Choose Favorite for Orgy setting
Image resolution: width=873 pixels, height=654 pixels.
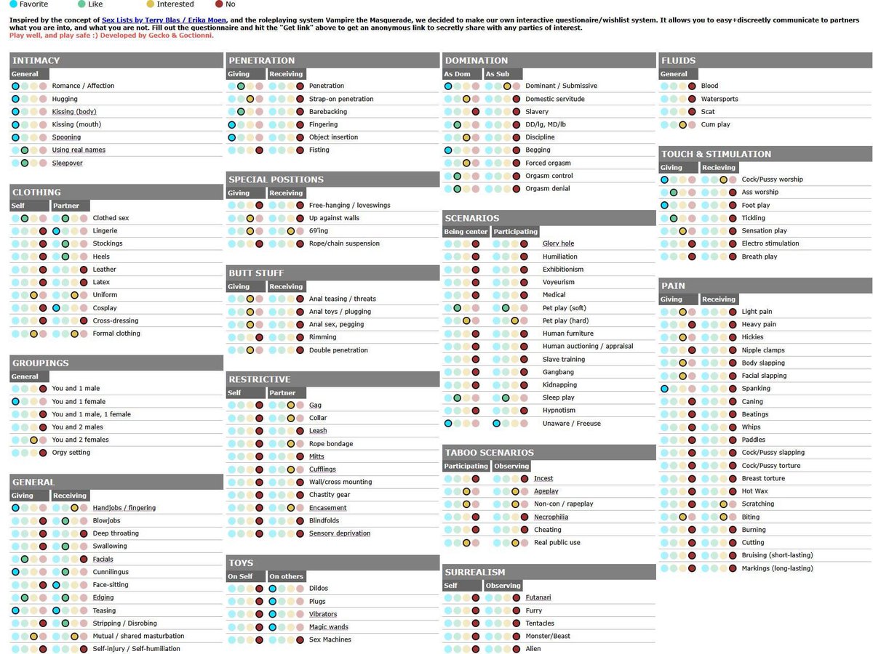(15, 453)
